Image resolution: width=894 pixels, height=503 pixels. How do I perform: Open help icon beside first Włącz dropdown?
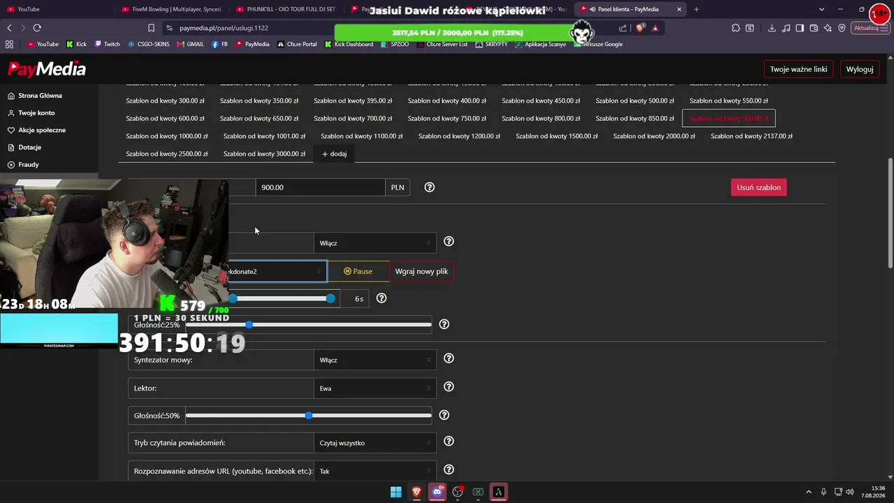point(449,242)
